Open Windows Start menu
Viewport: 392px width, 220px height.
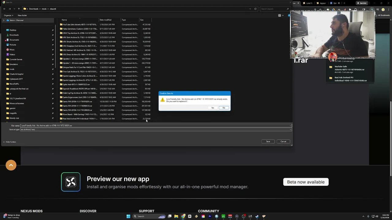point(128,216)
